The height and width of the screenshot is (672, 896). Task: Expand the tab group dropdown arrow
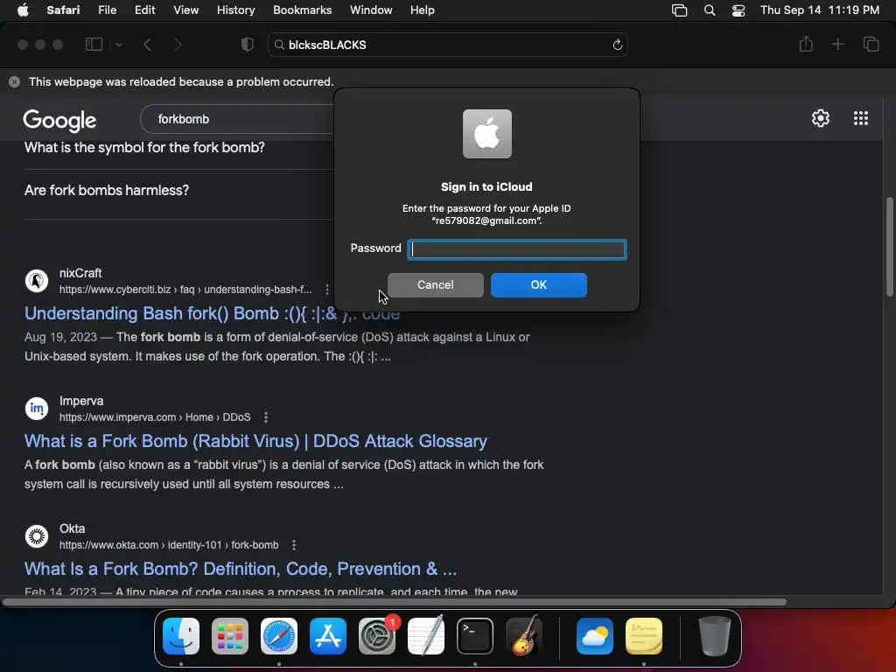pyautogui.click(x=118, y=45)
